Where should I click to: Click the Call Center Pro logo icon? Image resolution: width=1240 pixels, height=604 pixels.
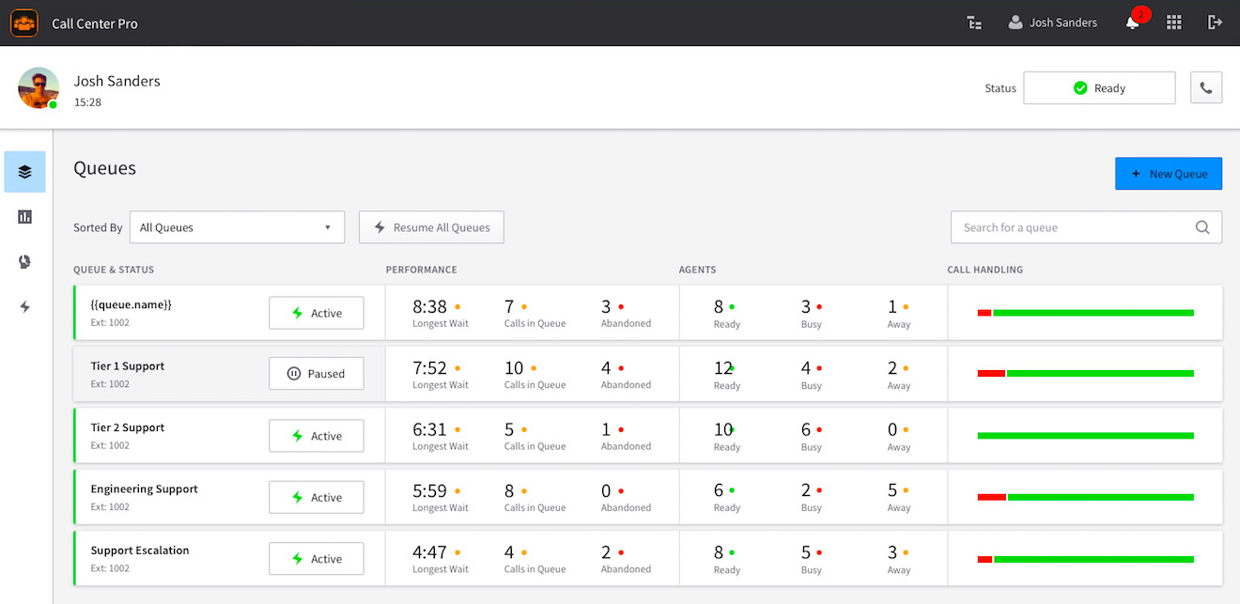(x=23, y=23)
